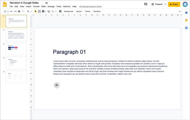Screen dimensions: 190x120
Task: Click the Lorem ipsum body text
Action: click(x=111, y=67)
